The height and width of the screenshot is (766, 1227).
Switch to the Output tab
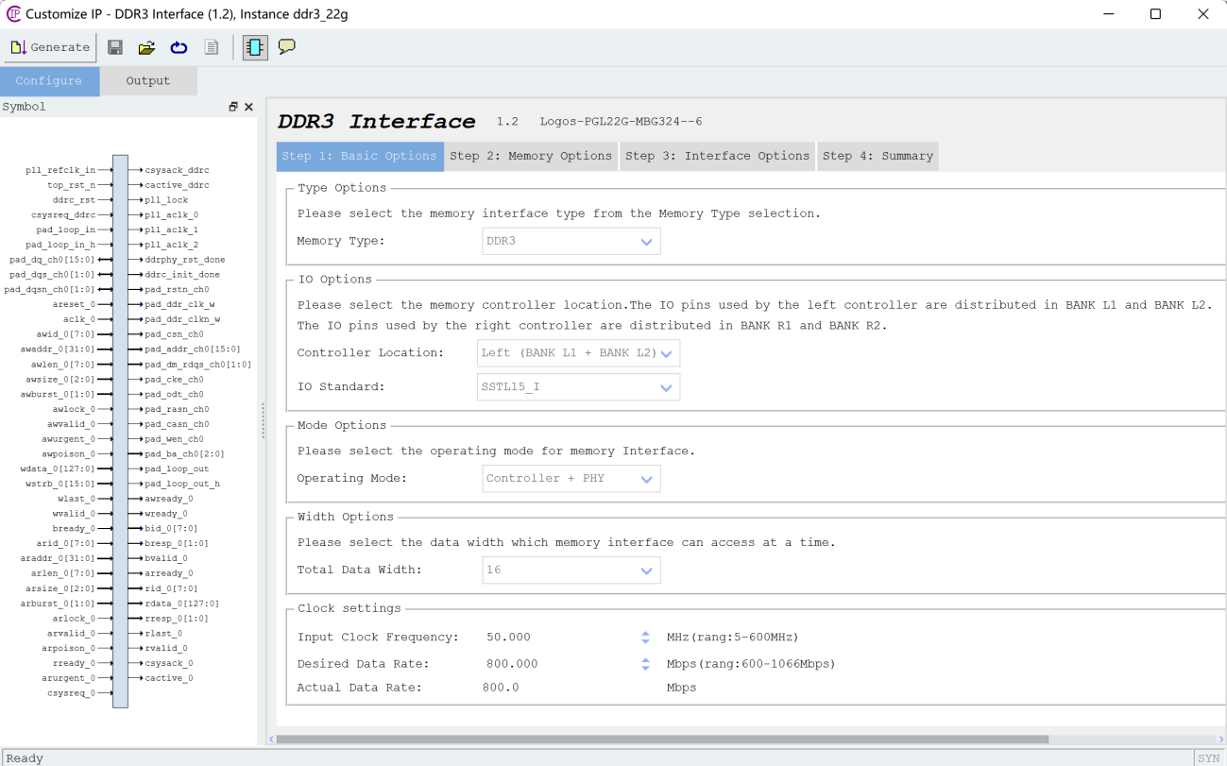pos(148,81)
